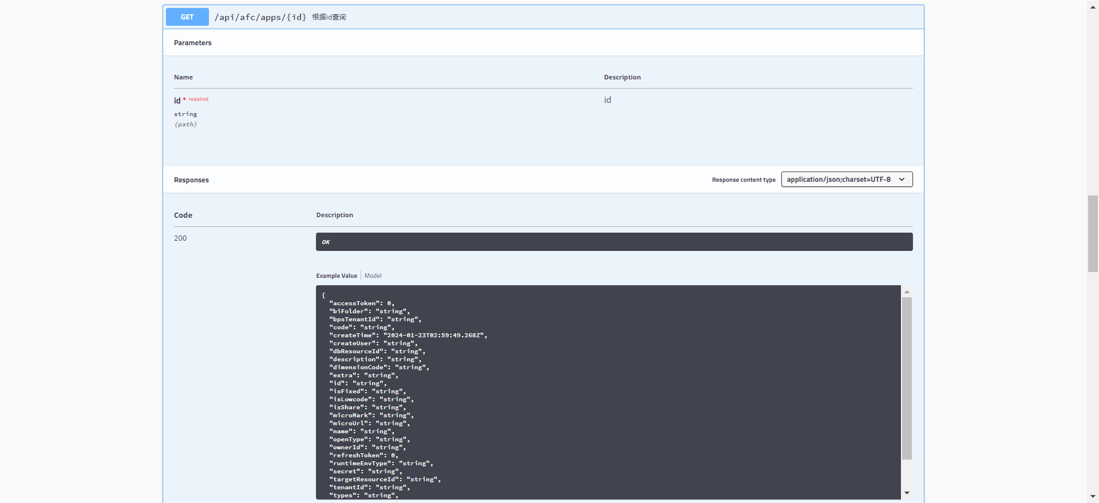Click the chevron arrow in content type selector

902,179
